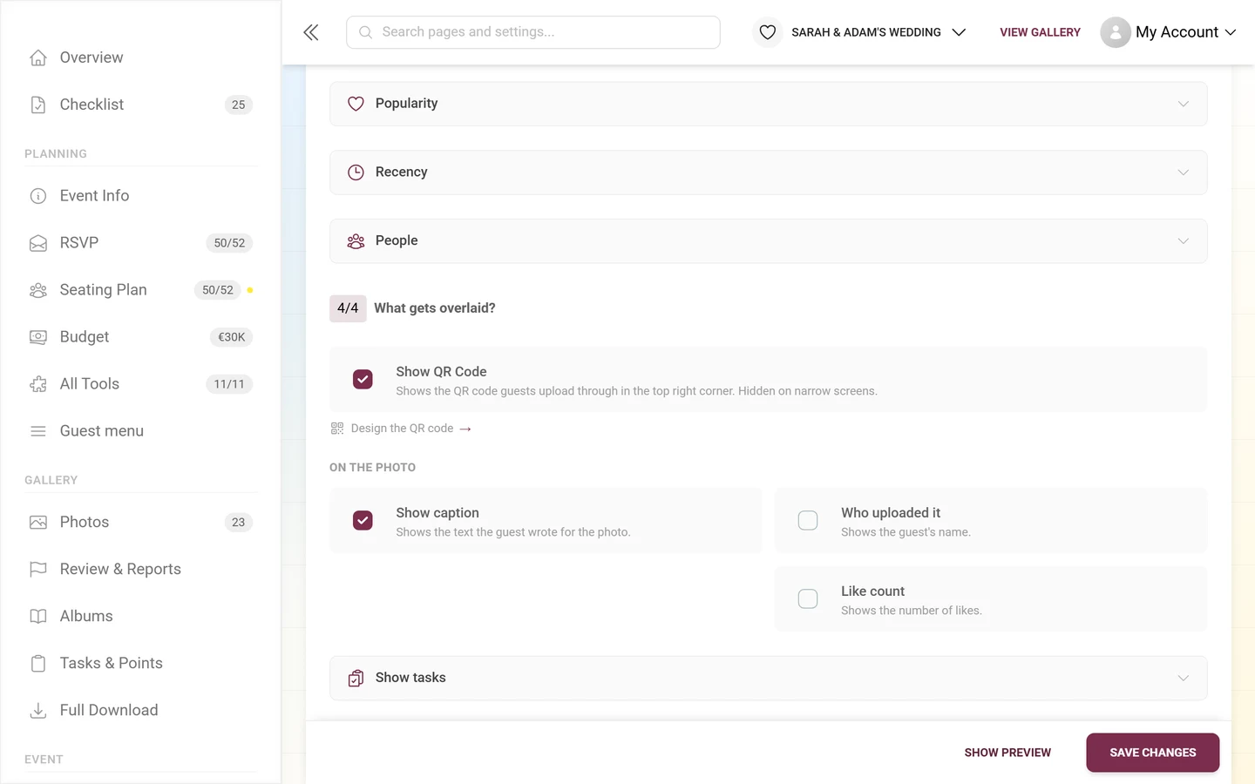Click the Recency clock icon
Image resolution: width=1255 pixels, height=784 pixels.
356,172
